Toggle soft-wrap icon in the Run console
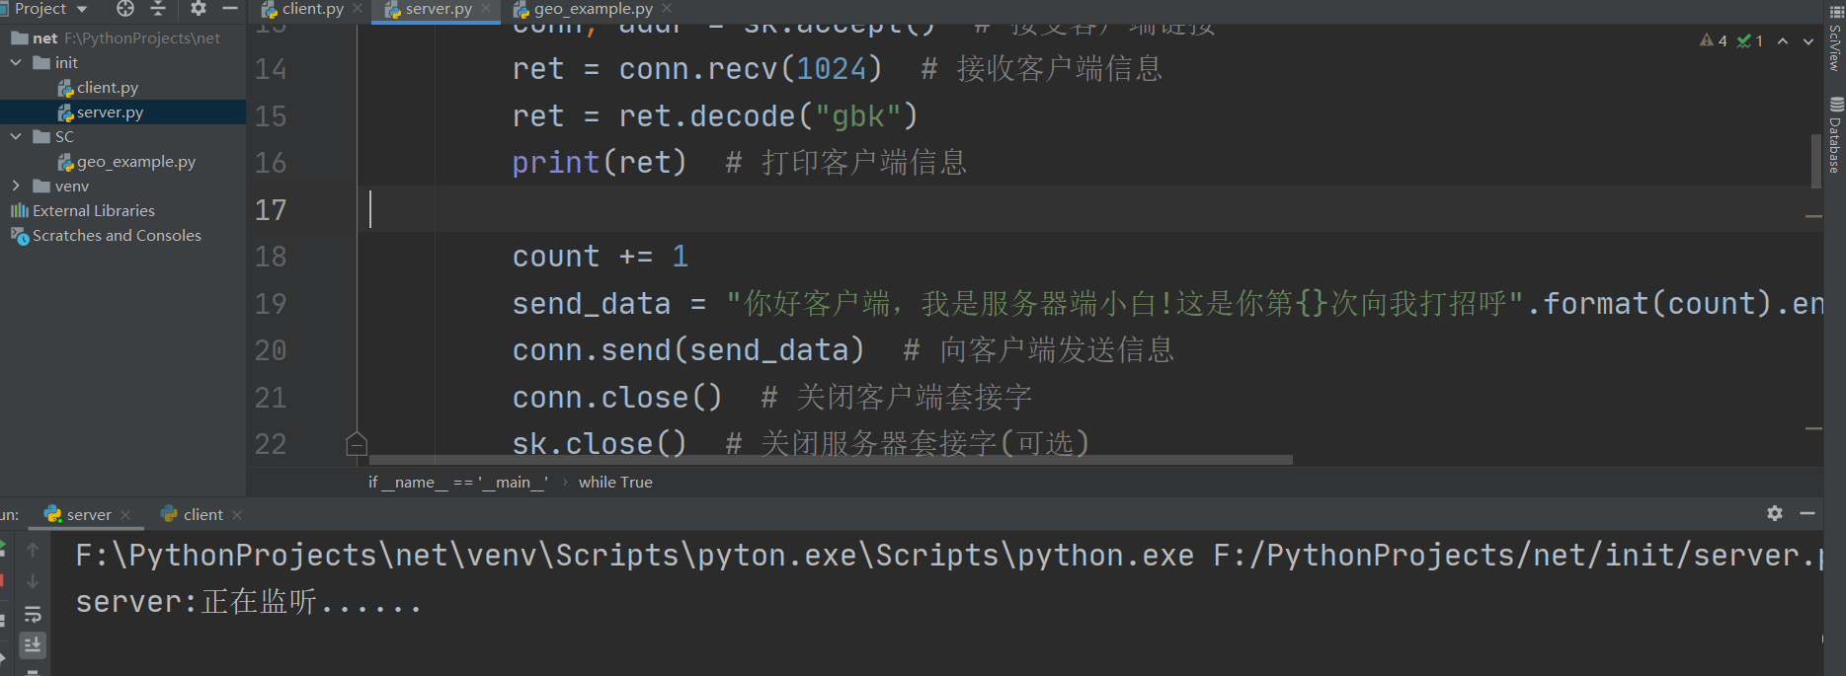 point(33,615)
